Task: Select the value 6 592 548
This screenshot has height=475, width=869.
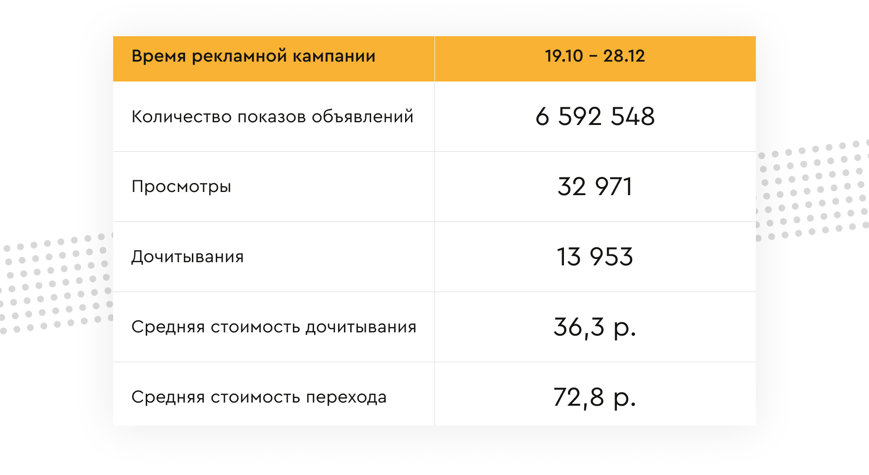Action: pos(595,116)
